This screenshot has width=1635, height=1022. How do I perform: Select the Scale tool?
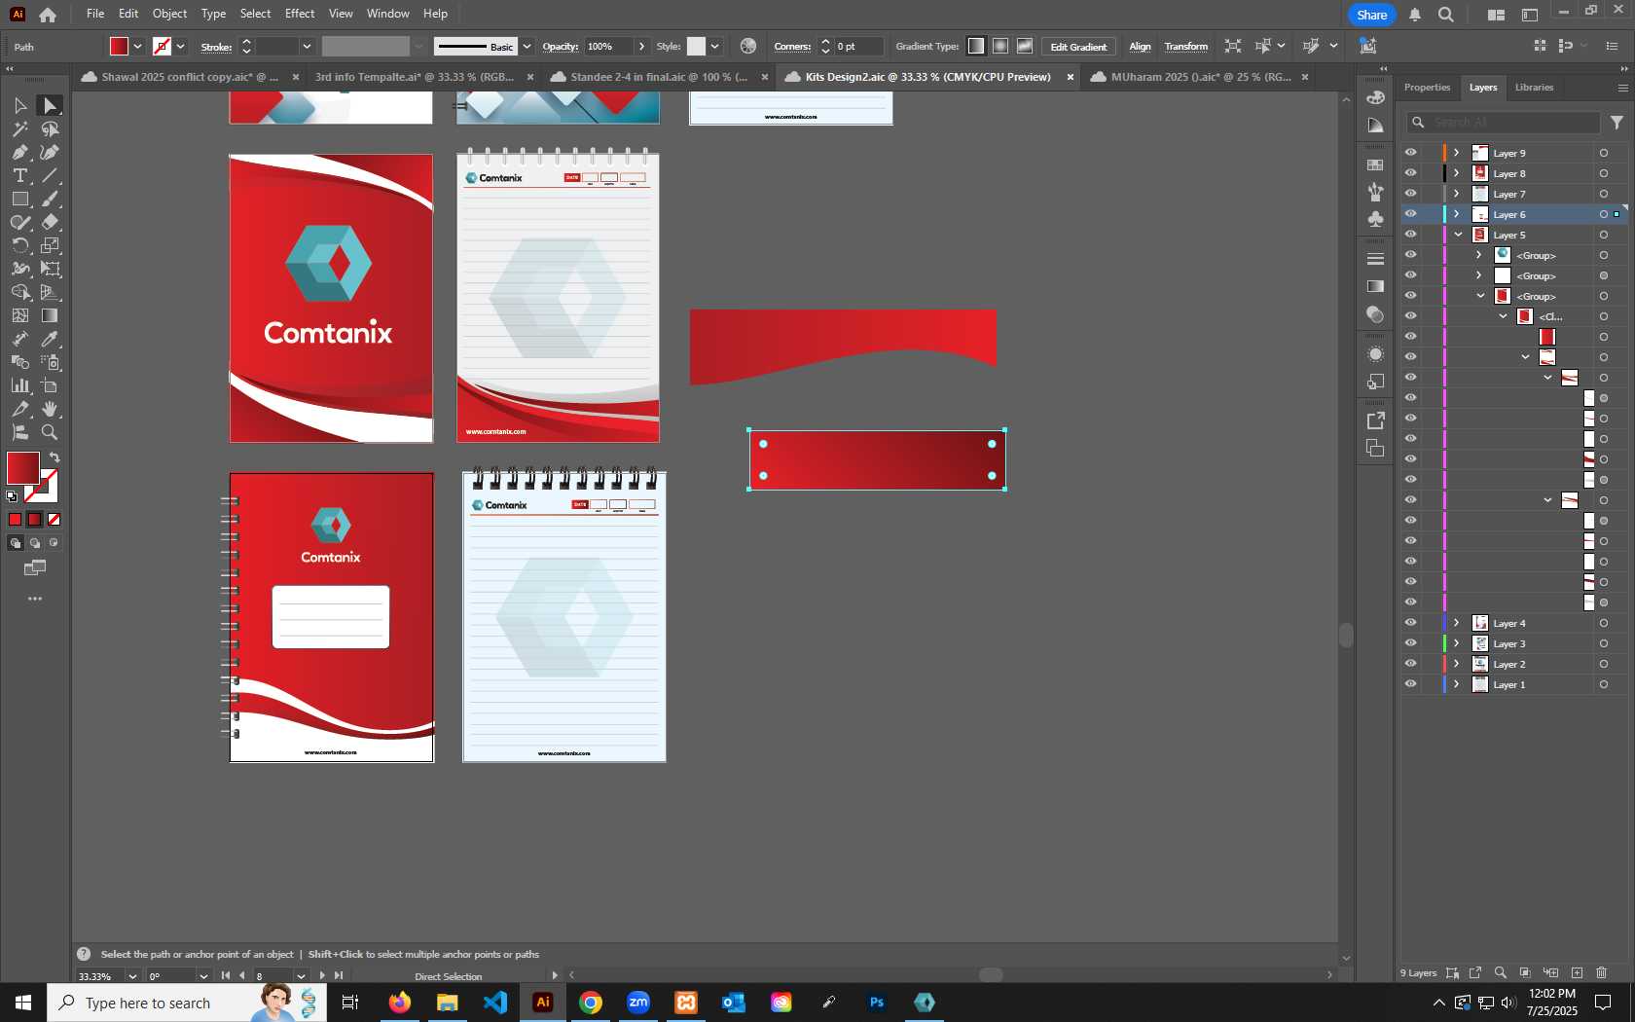(50, 245)
